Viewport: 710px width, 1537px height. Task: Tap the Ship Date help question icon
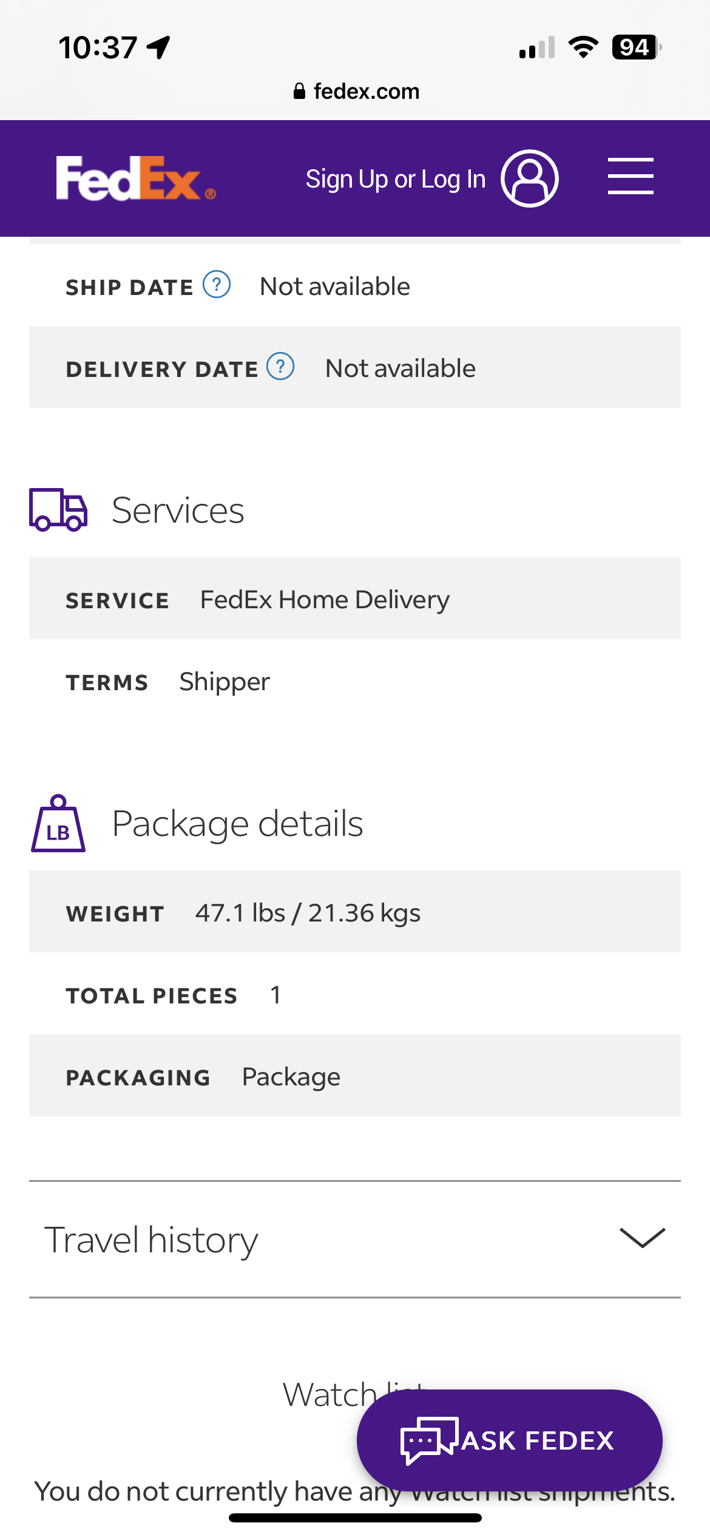(217, 285)
